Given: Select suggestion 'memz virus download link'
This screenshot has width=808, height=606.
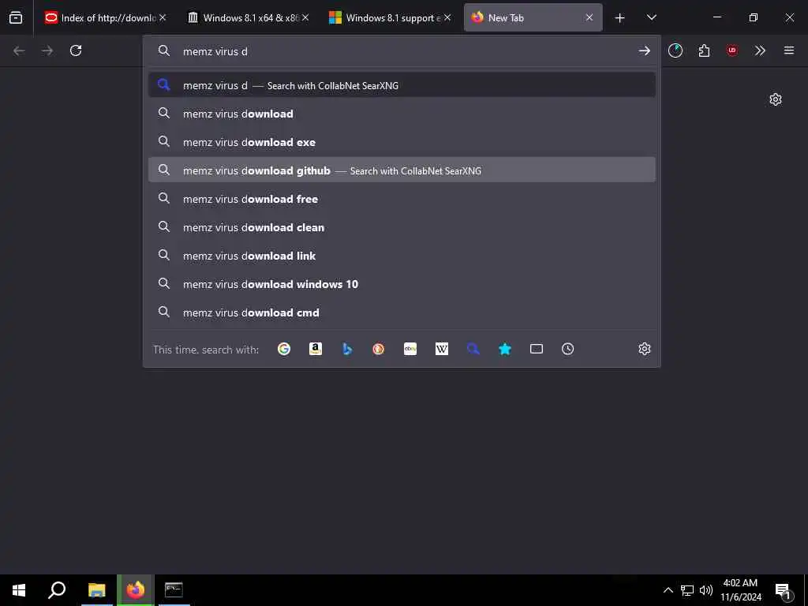Looking at the screenshot, I should click(402, 255).
